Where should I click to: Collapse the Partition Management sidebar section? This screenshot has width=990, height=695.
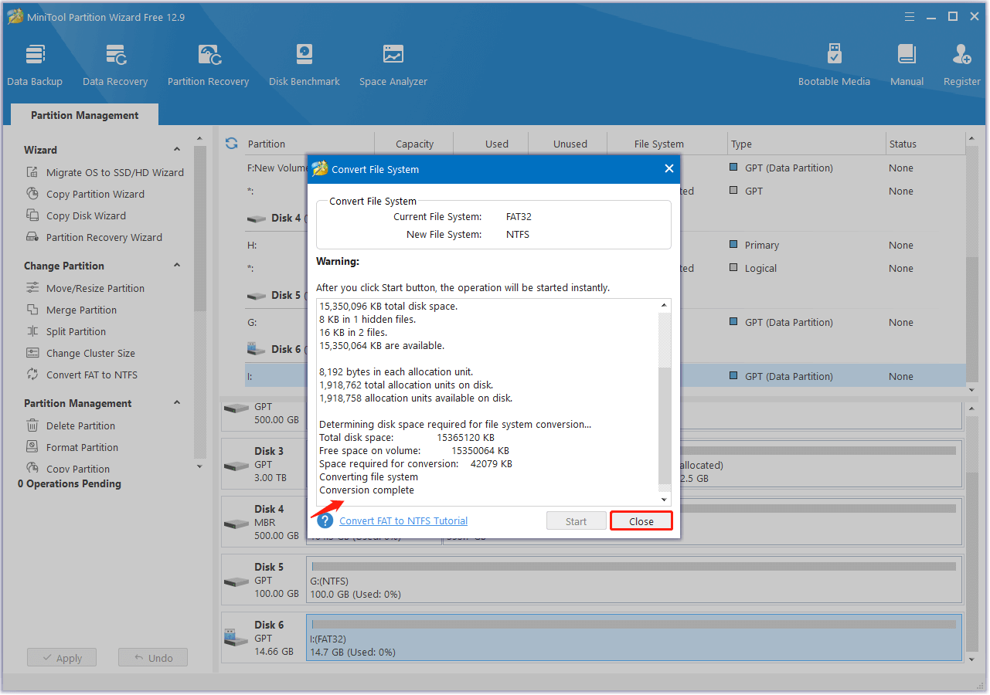[x=177, y=403]
